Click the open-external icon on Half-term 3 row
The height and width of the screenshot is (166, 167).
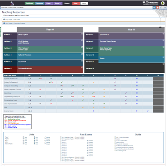click(82, 47)
